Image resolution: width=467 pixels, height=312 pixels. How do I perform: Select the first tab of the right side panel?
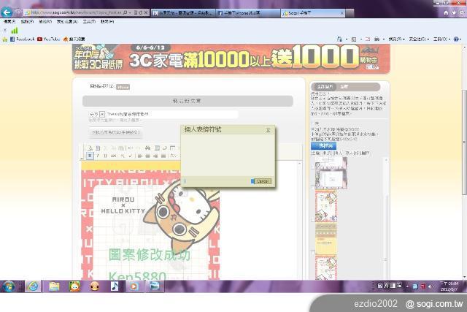pos(324,87)
